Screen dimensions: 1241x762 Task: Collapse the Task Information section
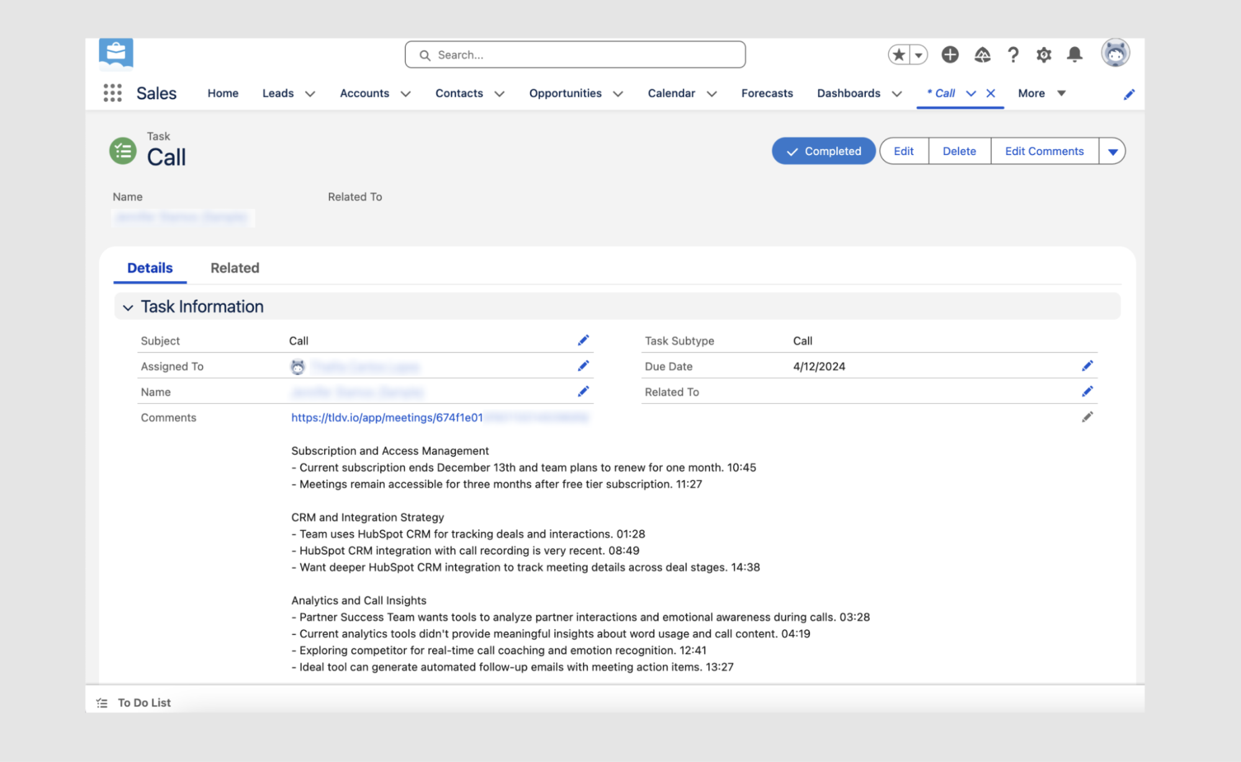pos(128,307)
